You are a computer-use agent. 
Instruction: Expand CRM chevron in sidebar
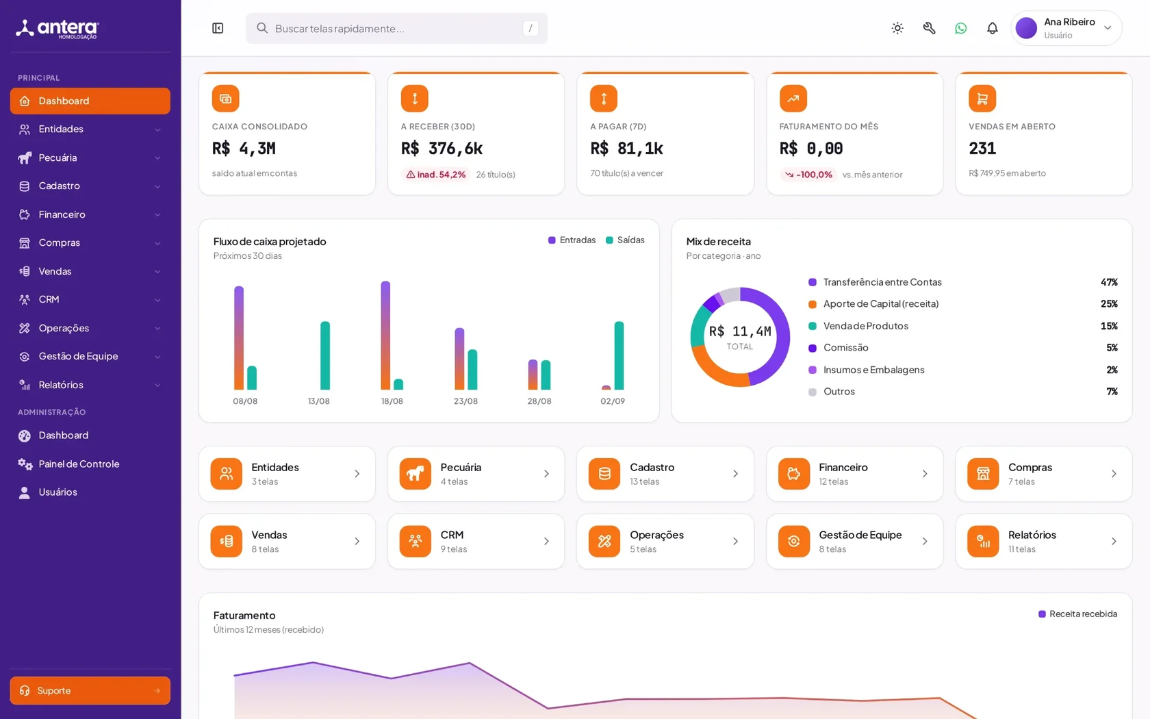click(157, 300)
